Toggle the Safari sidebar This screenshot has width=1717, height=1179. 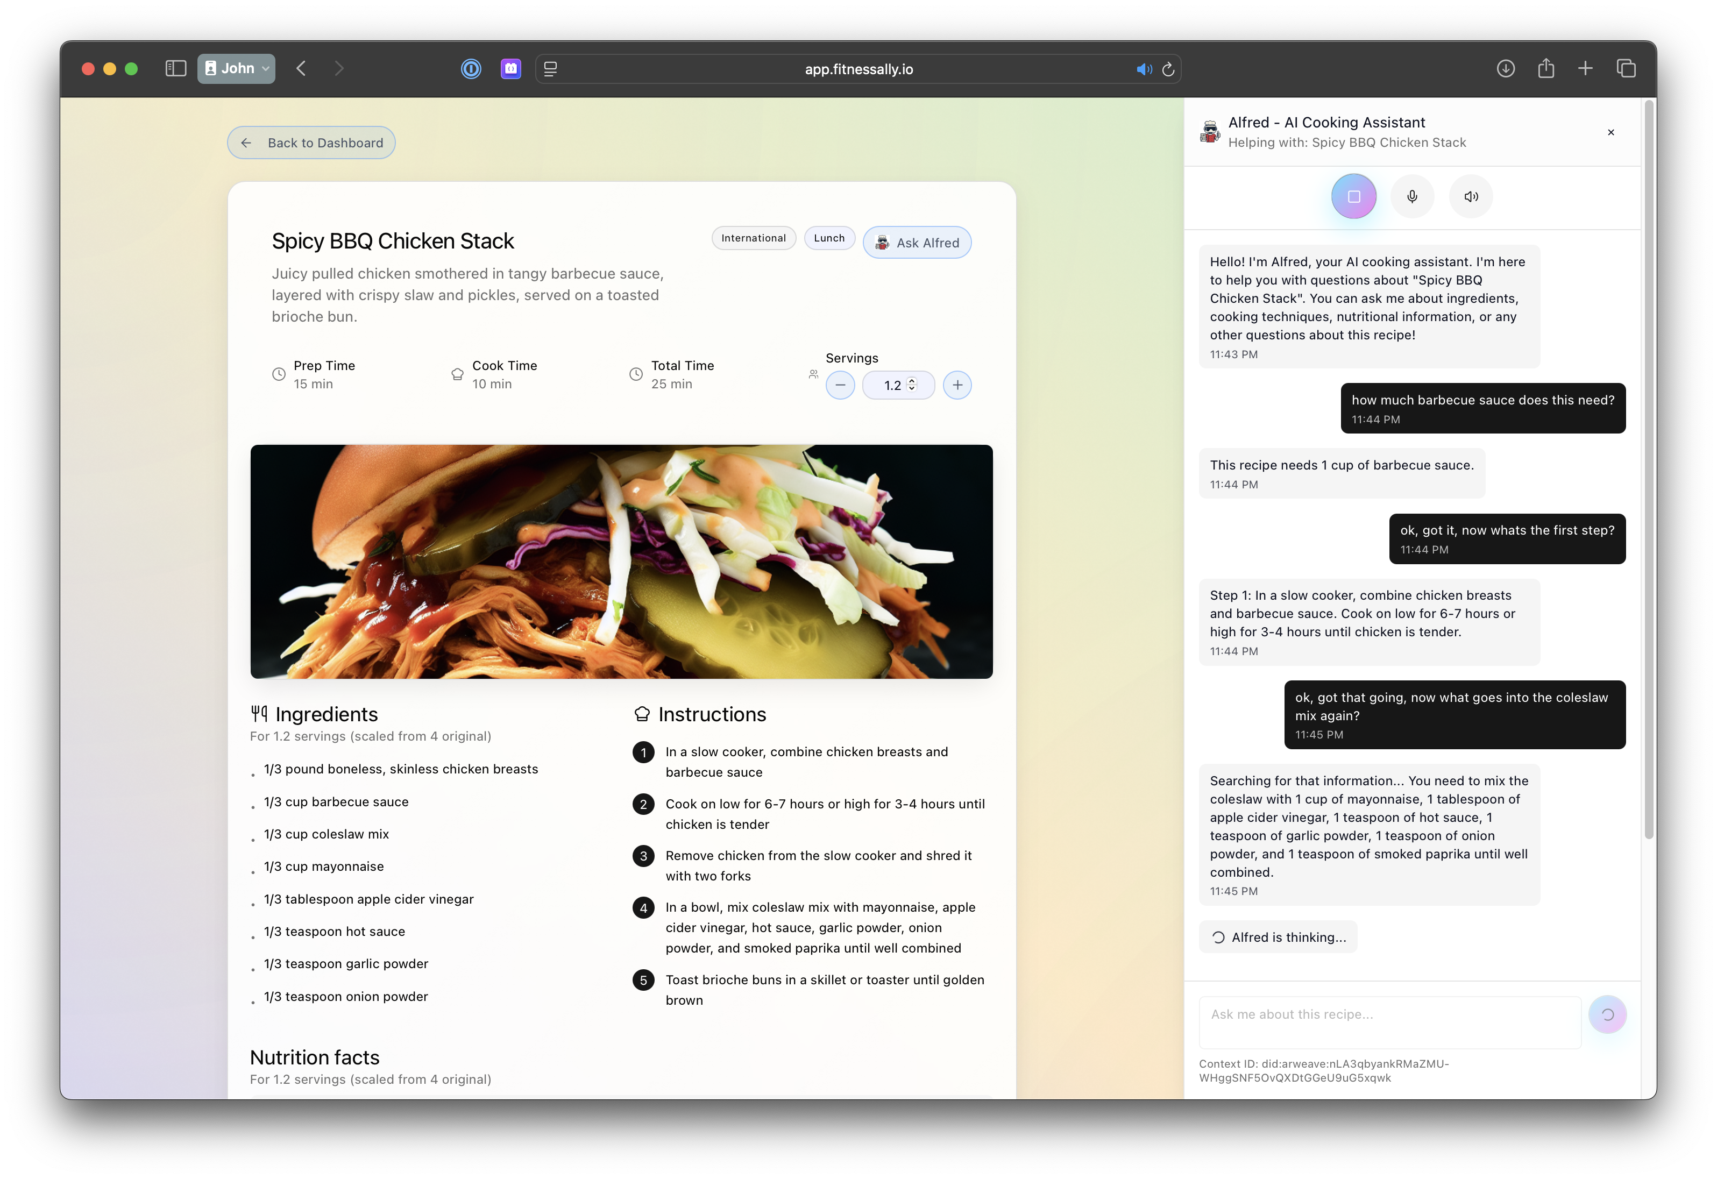[x=176, y=69]
